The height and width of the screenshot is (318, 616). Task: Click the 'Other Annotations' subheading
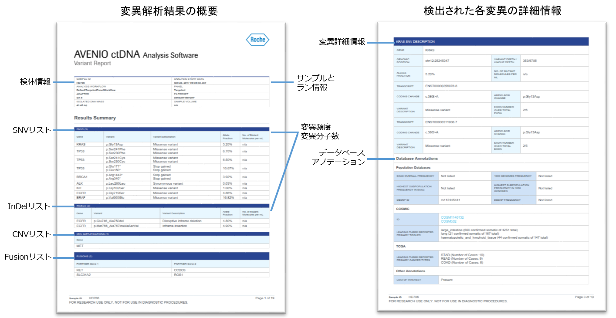[410, 271]
